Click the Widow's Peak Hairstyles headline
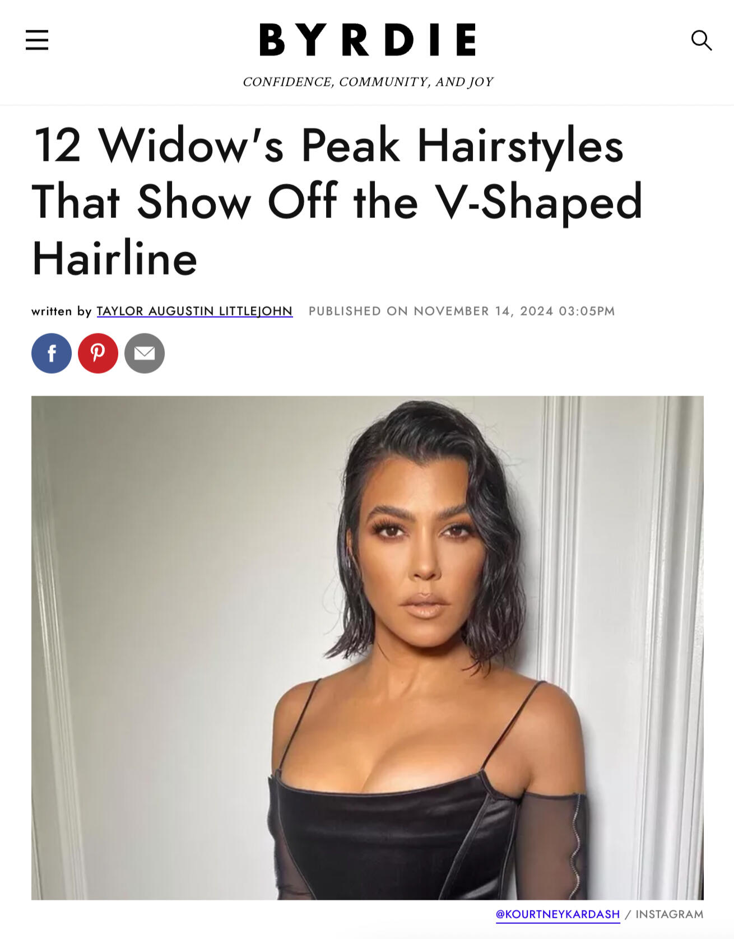The image size is (734, 939). [337, 202]
